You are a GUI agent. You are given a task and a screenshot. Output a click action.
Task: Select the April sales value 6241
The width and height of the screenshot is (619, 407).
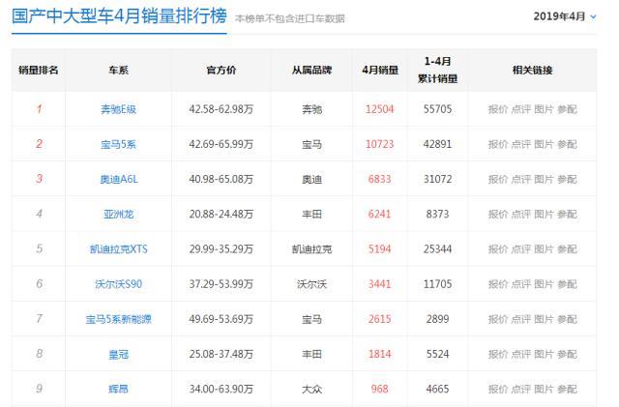(380, 214)
